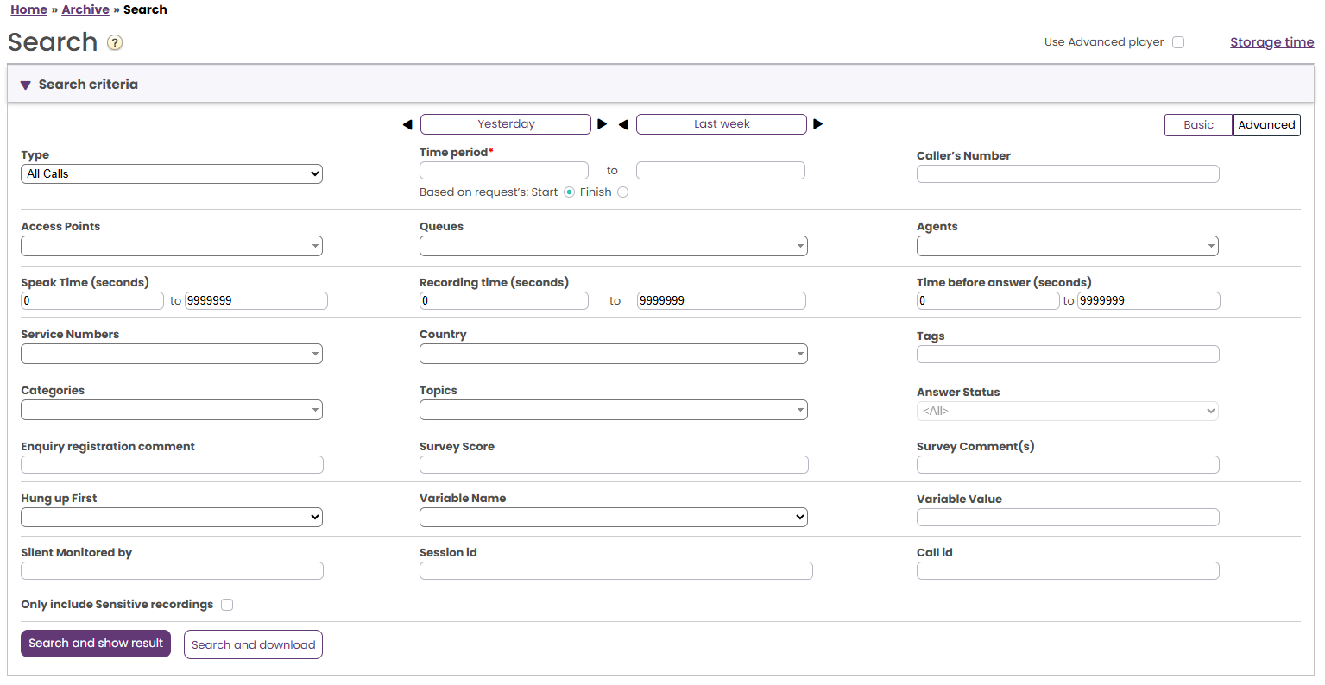Switch to the Basic search tab
This screenshot has width=1325, height=685.
coord(1198,125)
